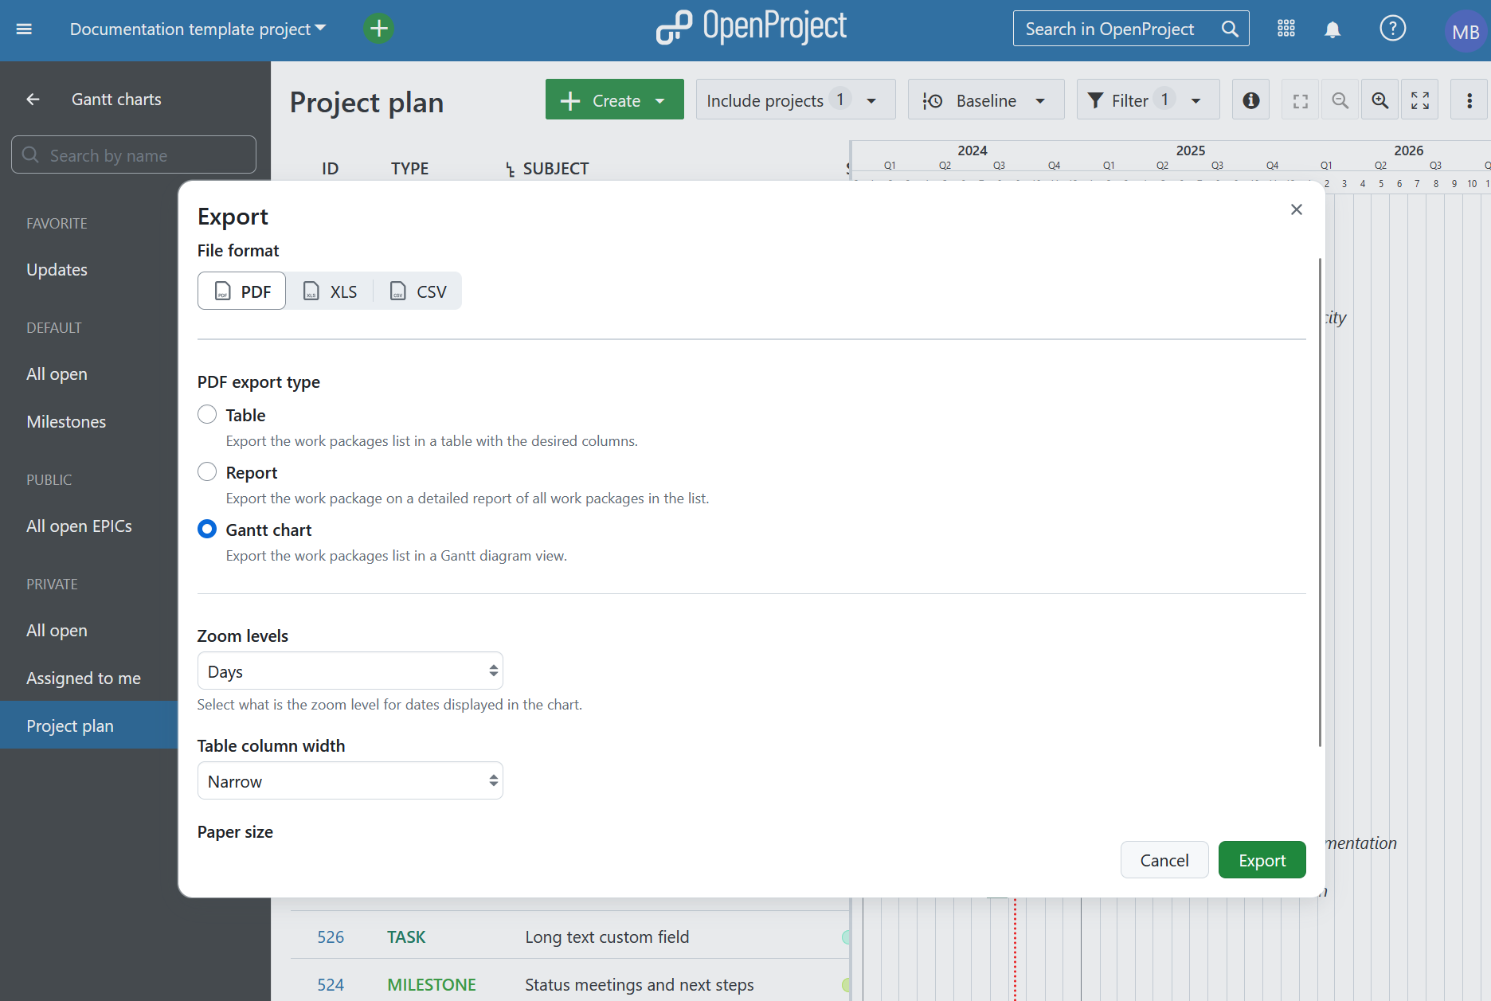The image size is (1491, 1001).
Task: Open All open EPICs view
Action: [80, 526]
